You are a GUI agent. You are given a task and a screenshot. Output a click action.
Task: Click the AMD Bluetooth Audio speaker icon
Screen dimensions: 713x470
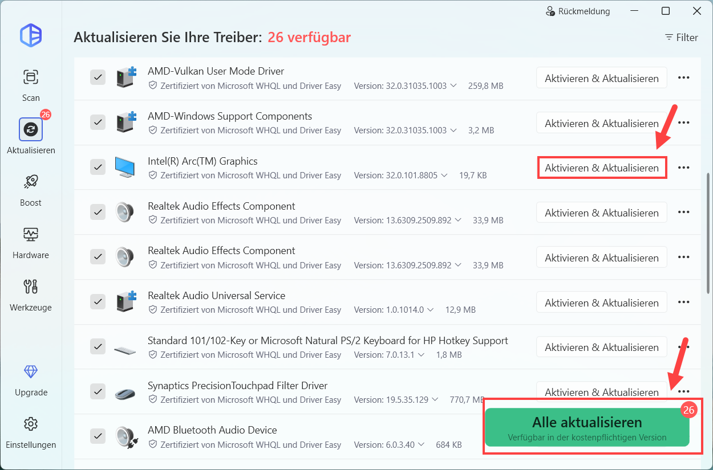125,437
